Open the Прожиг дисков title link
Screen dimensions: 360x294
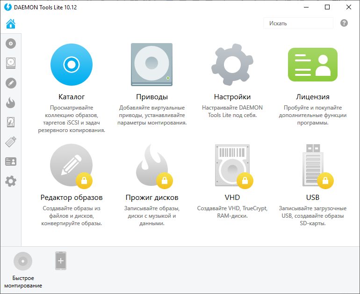click(x=152, y=198)
